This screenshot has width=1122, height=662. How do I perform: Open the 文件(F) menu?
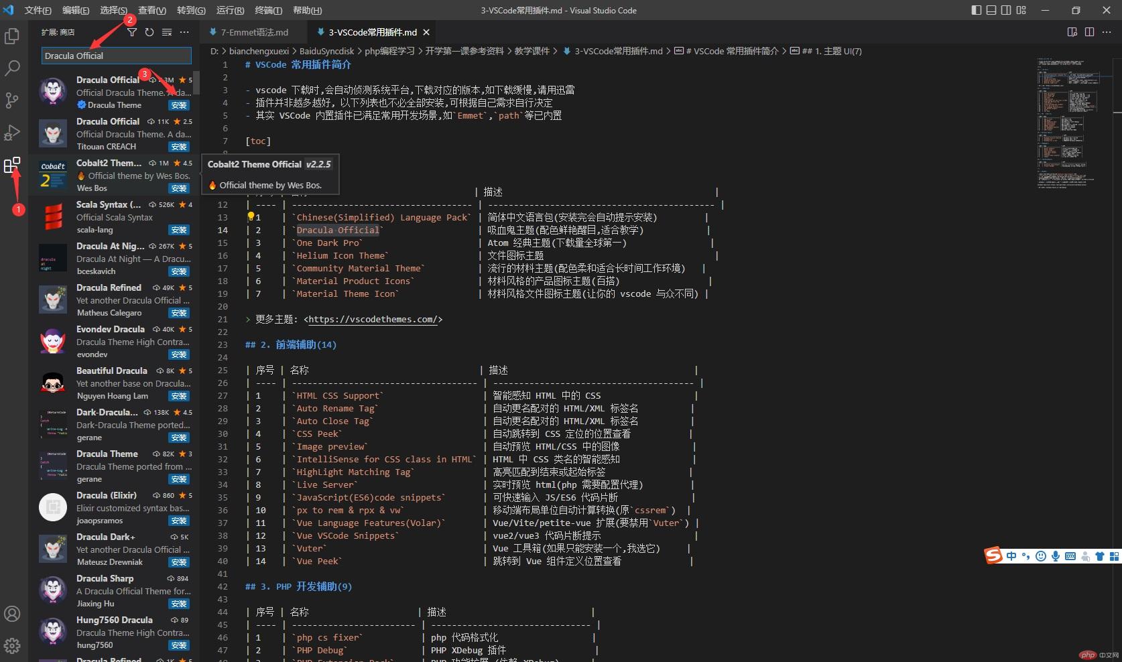[x=38, y=10]
